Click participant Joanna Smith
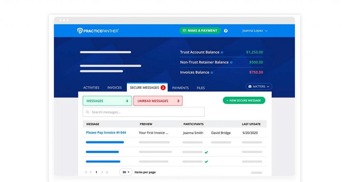 pyautogui.click(x=193, y=133)
